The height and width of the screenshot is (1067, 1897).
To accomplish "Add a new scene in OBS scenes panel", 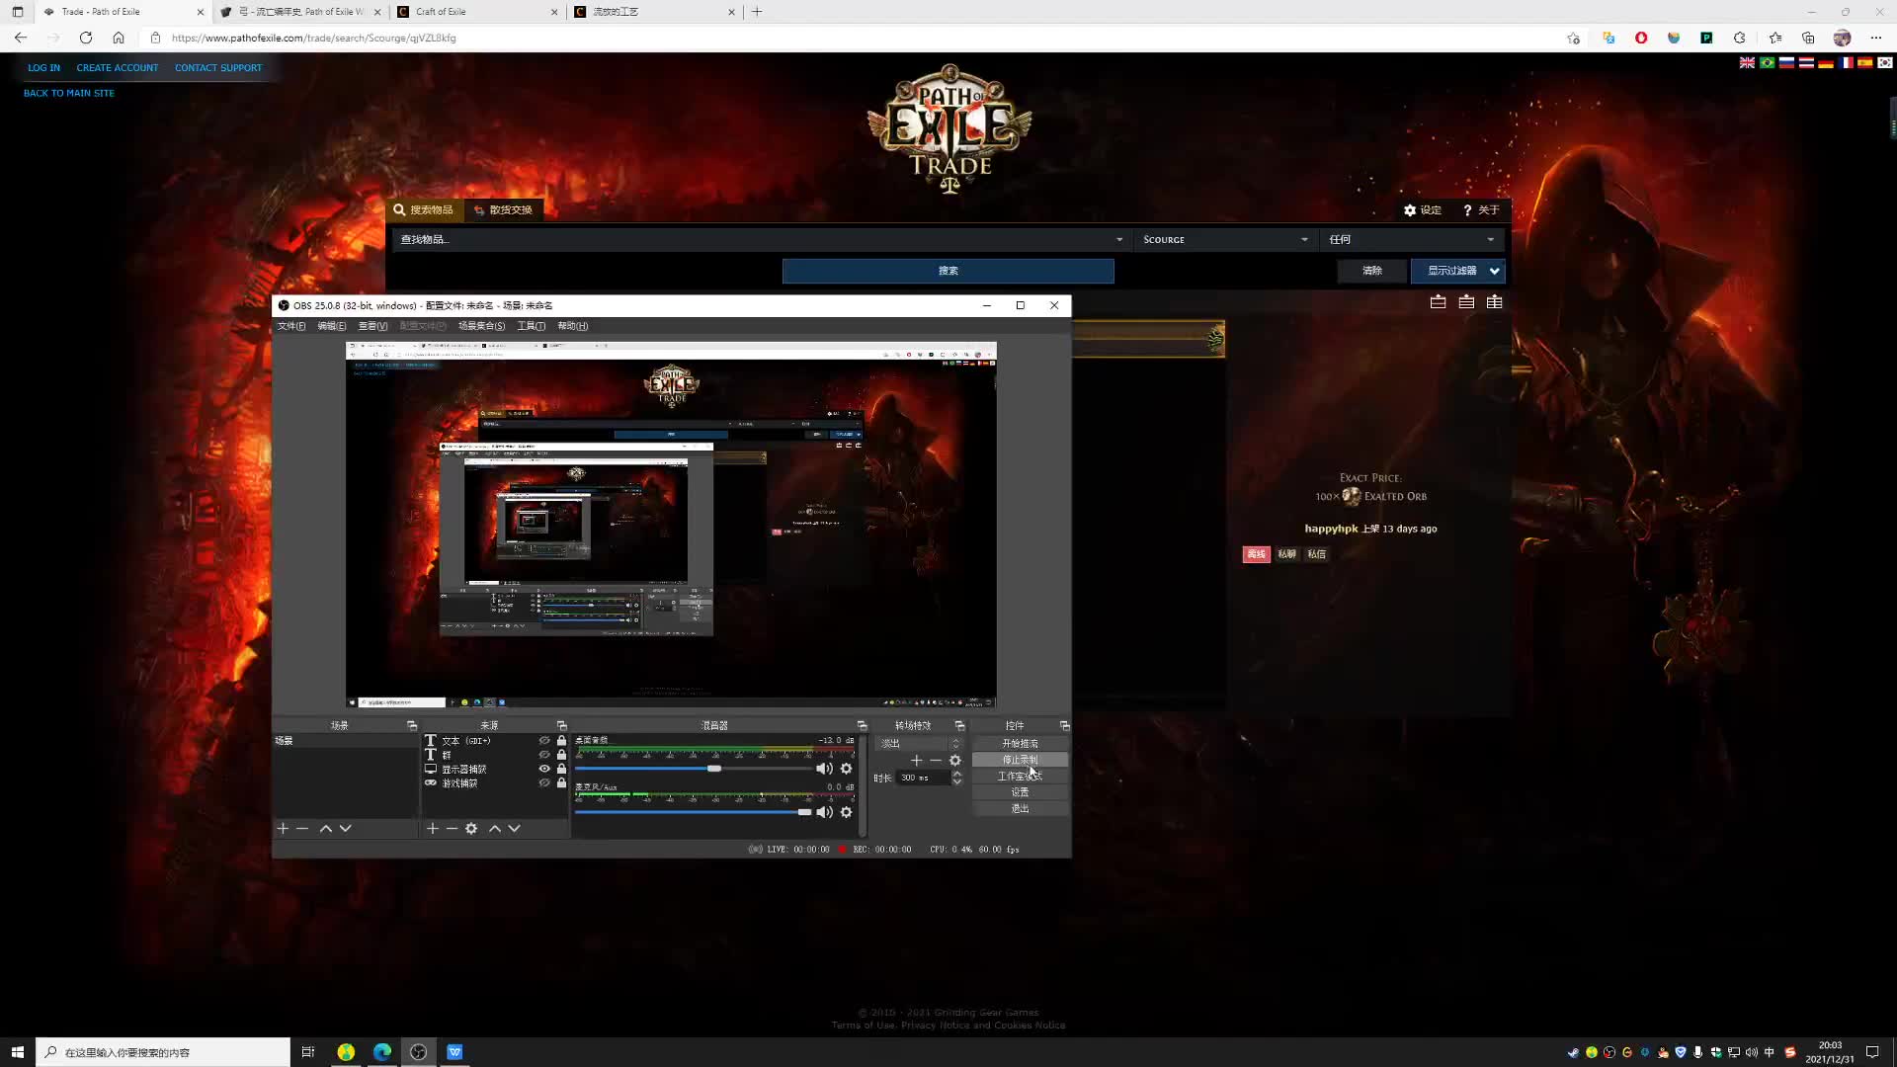I will click(283, 828).
